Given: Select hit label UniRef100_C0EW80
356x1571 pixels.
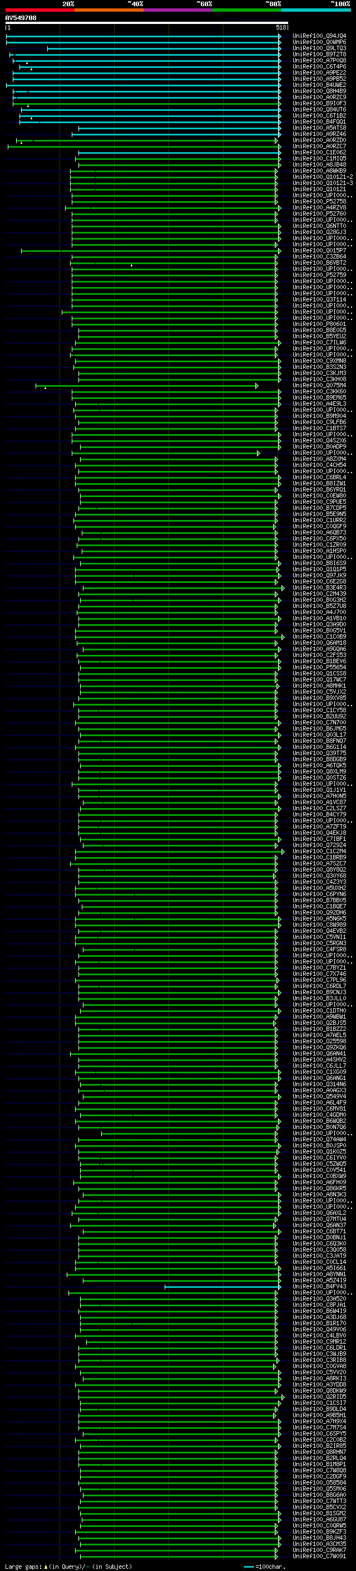Looking at the screenshot, I should coord(319,496).
